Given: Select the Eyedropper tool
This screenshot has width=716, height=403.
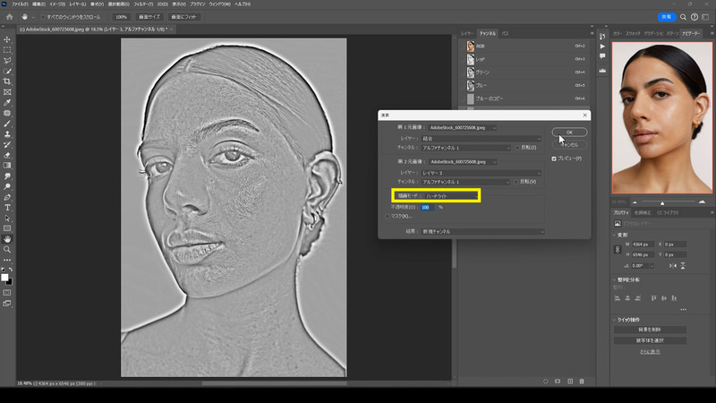Looking at the screenshot, I should coord(7,102).
